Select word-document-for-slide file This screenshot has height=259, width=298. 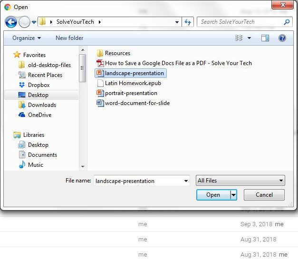(x=137, y=103)
